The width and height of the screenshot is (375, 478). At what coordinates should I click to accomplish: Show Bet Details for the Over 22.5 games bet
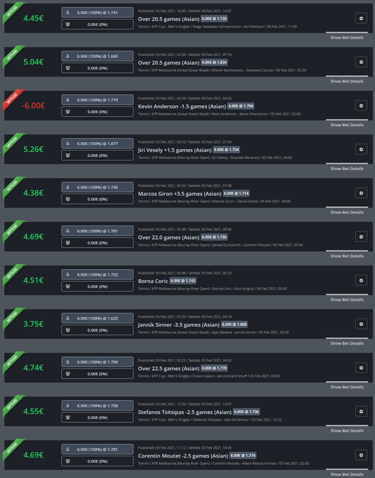coord(347,387)
